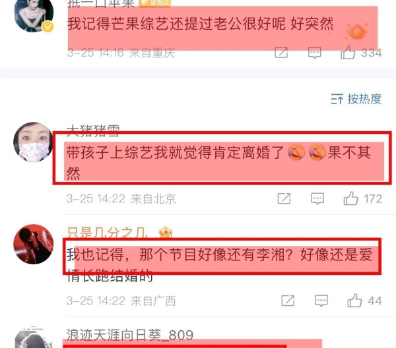Open the verified user's avatar at top
Screen dimensions: 396x348
34,14
